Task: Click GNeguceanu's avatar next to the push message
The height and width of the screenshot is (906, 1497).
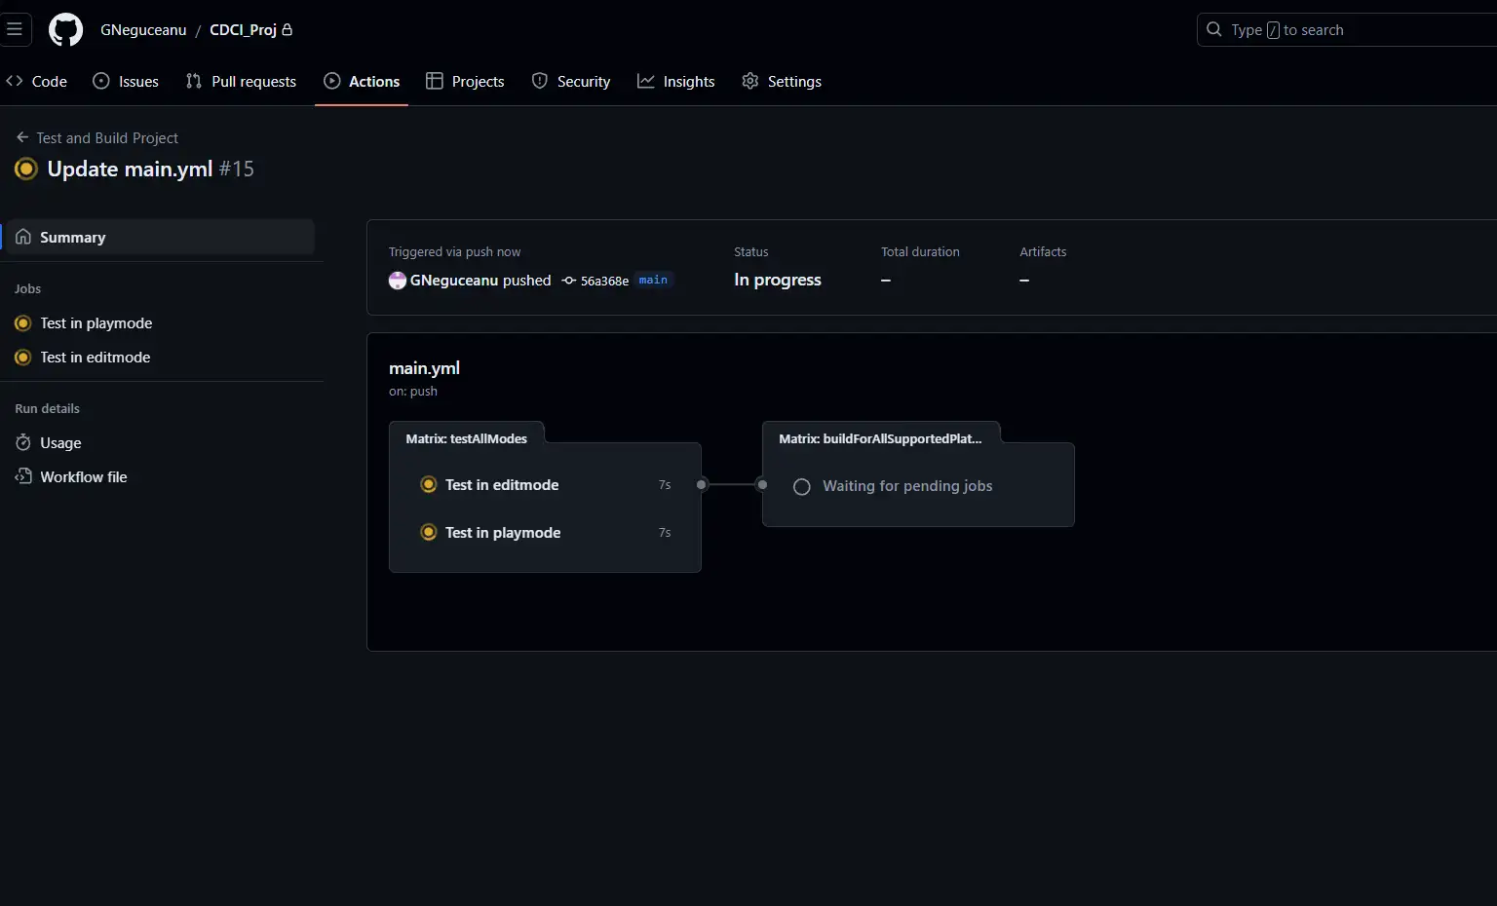Action: 397,281
